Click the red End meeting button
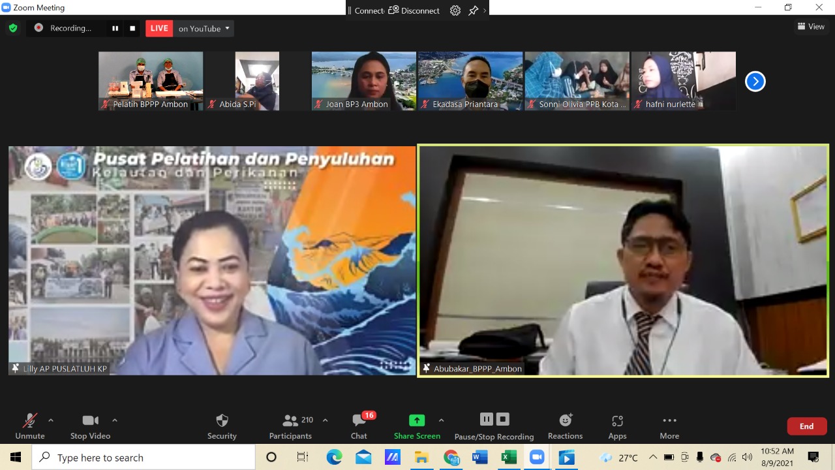This screenshot has width=835, height=470. point(807,426)
